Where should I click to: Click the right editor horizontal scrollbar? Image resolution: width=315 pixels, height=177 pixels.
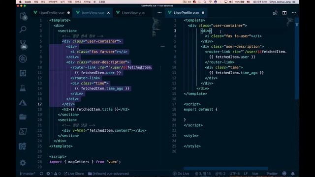[225, 168]
